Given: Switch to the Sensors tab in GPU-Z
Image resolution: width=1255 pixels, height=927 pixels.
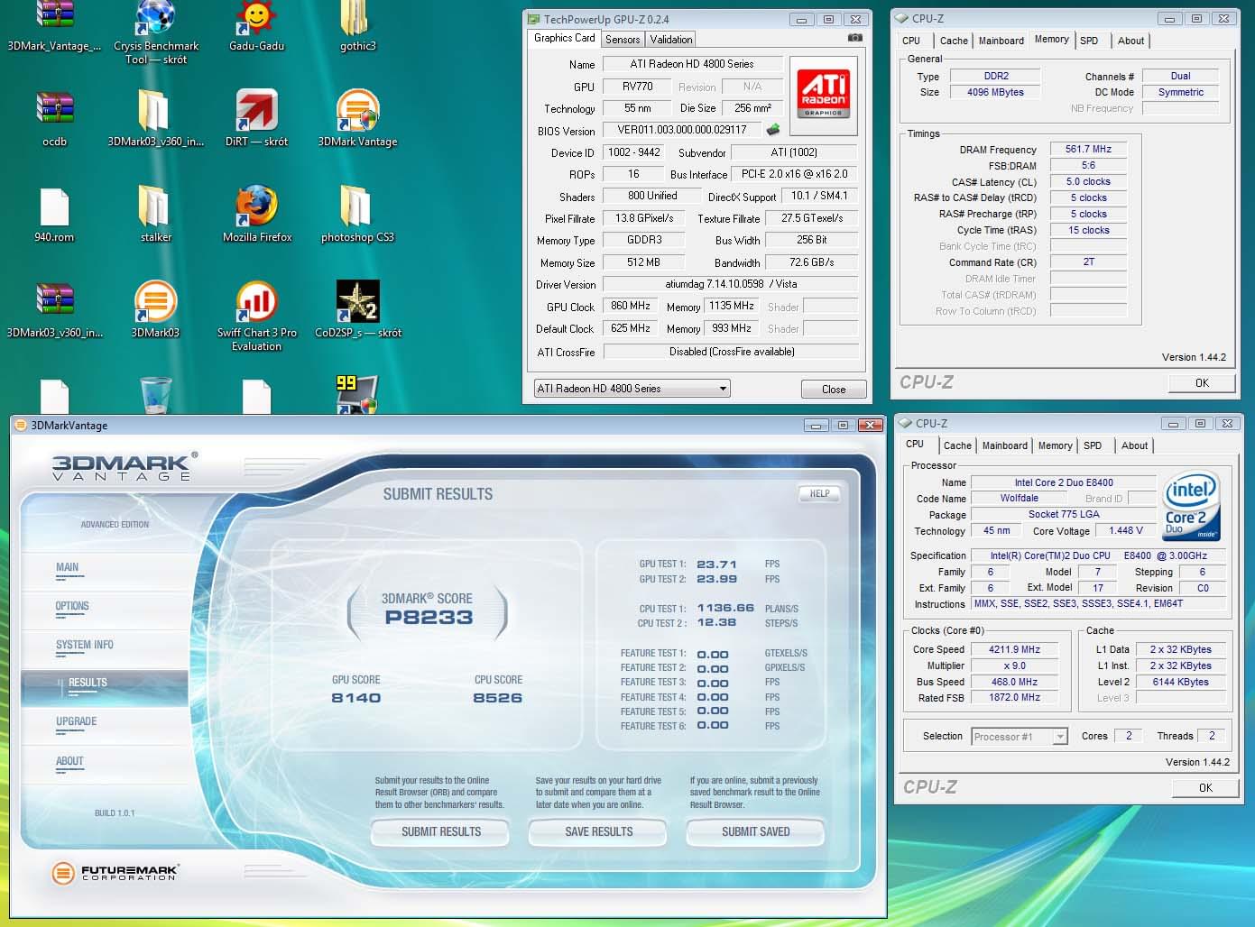Looking at the screenshot, I should click(x=623, y=40).
